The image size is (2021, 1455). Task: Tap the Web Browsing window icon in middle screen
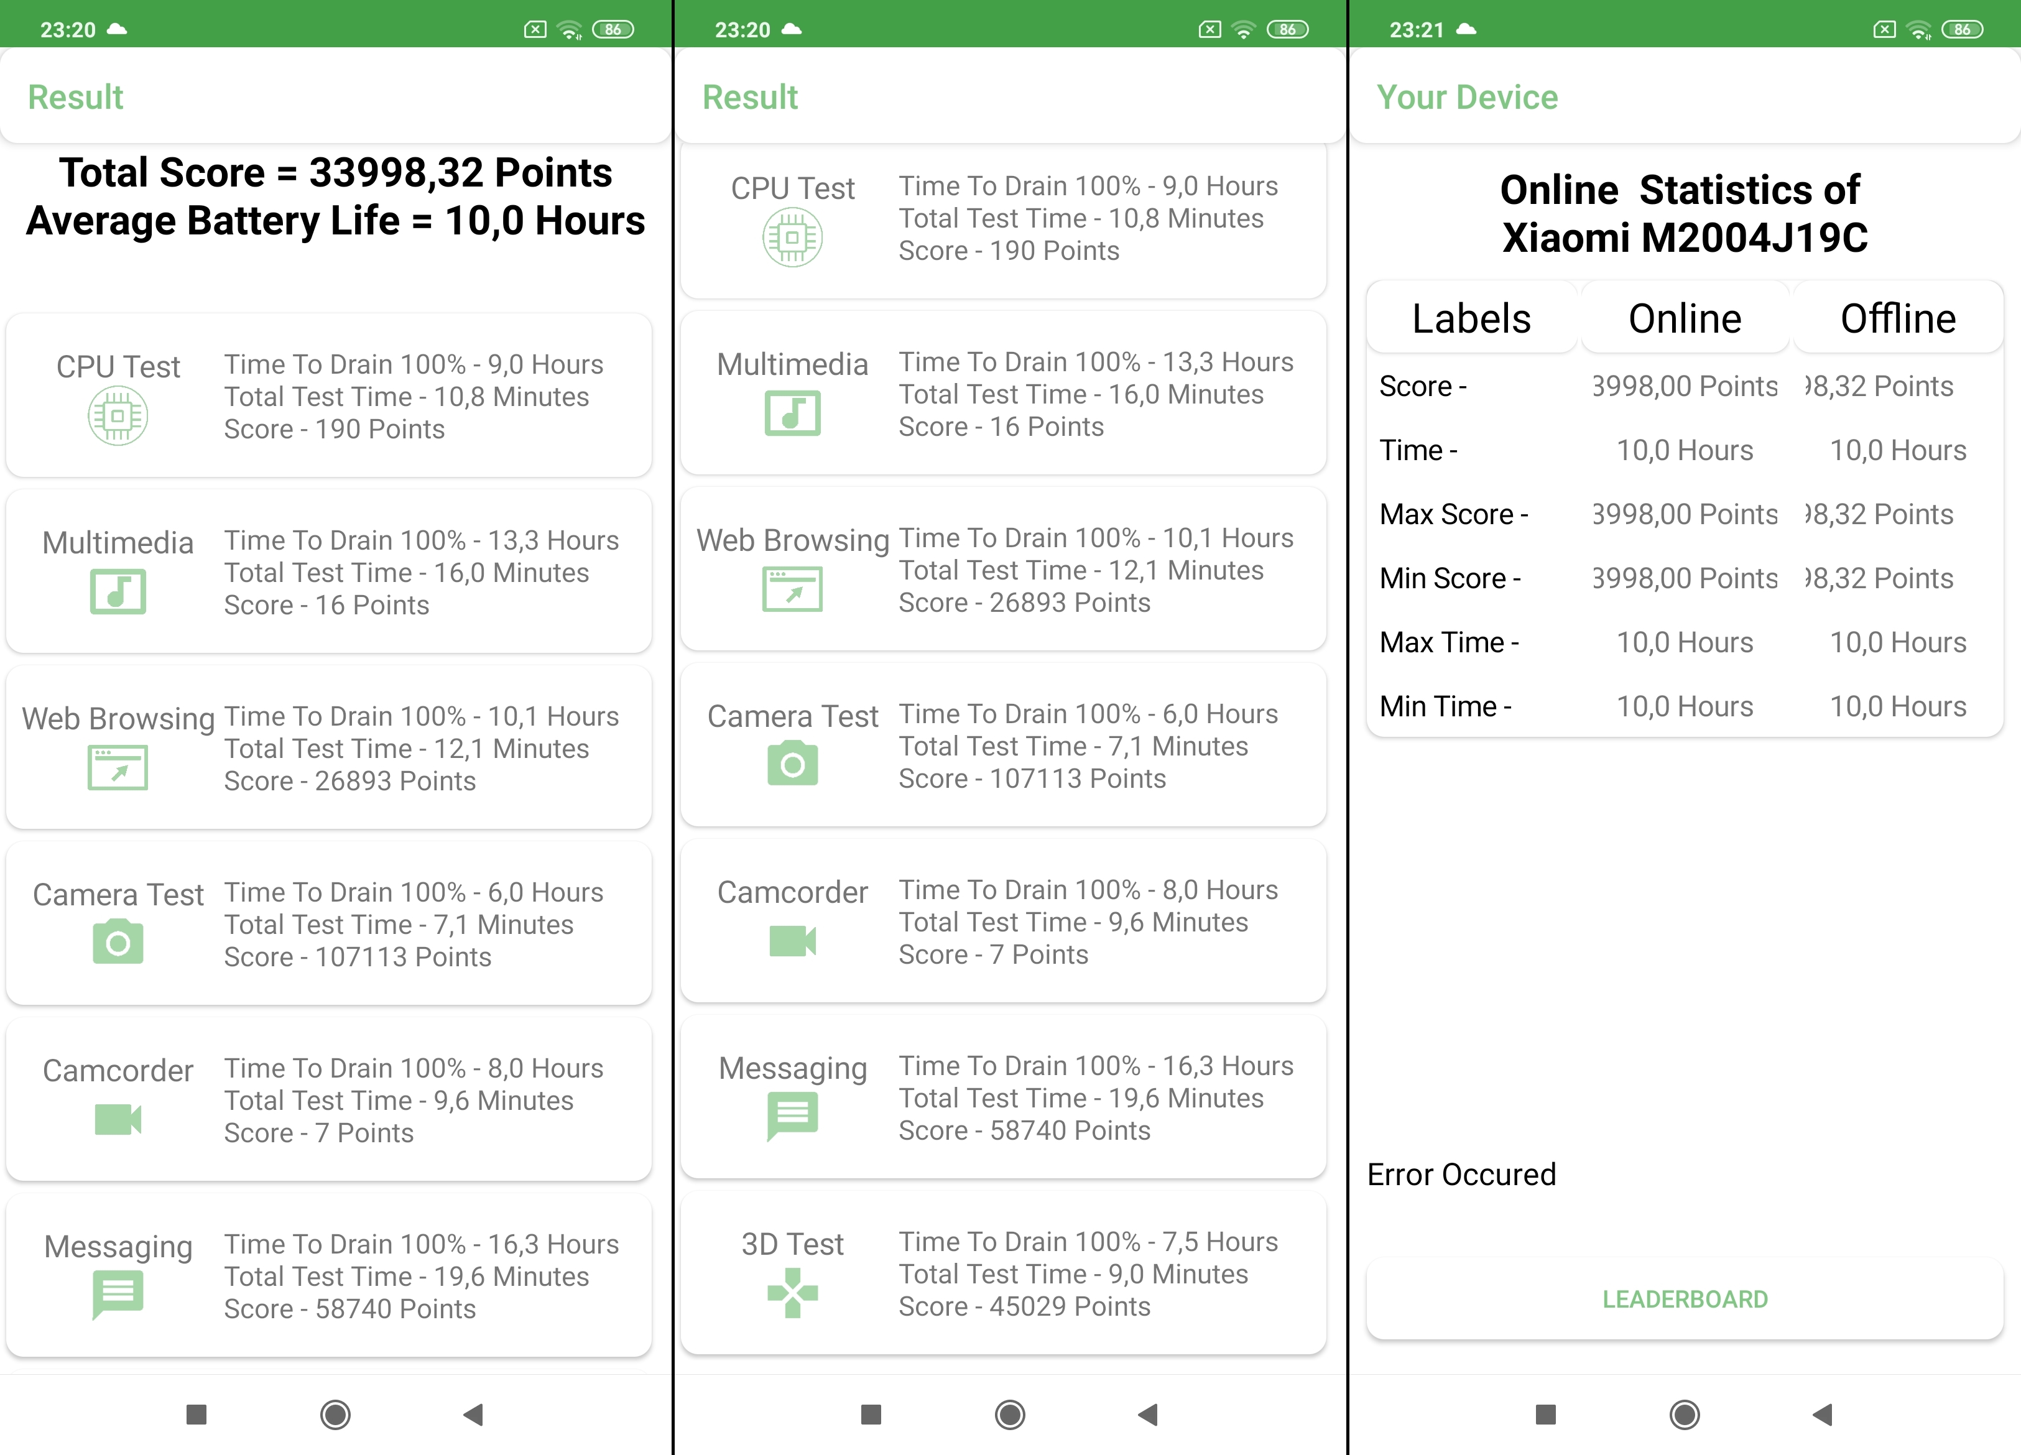point(792,589)
